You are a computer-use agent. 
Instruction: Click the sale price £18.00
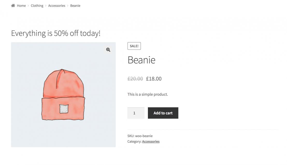(154, 78)
